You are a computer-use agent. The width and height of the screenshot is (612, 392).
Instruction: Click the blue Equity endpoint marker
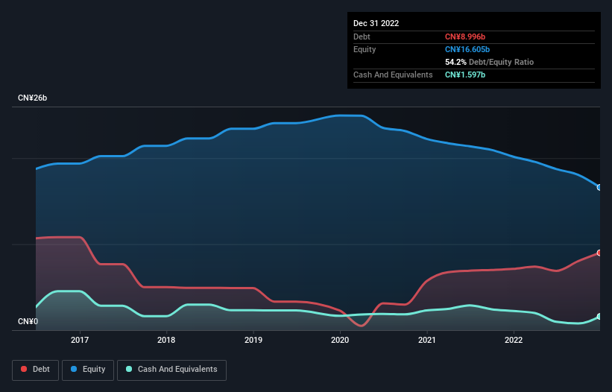[599, 188]
